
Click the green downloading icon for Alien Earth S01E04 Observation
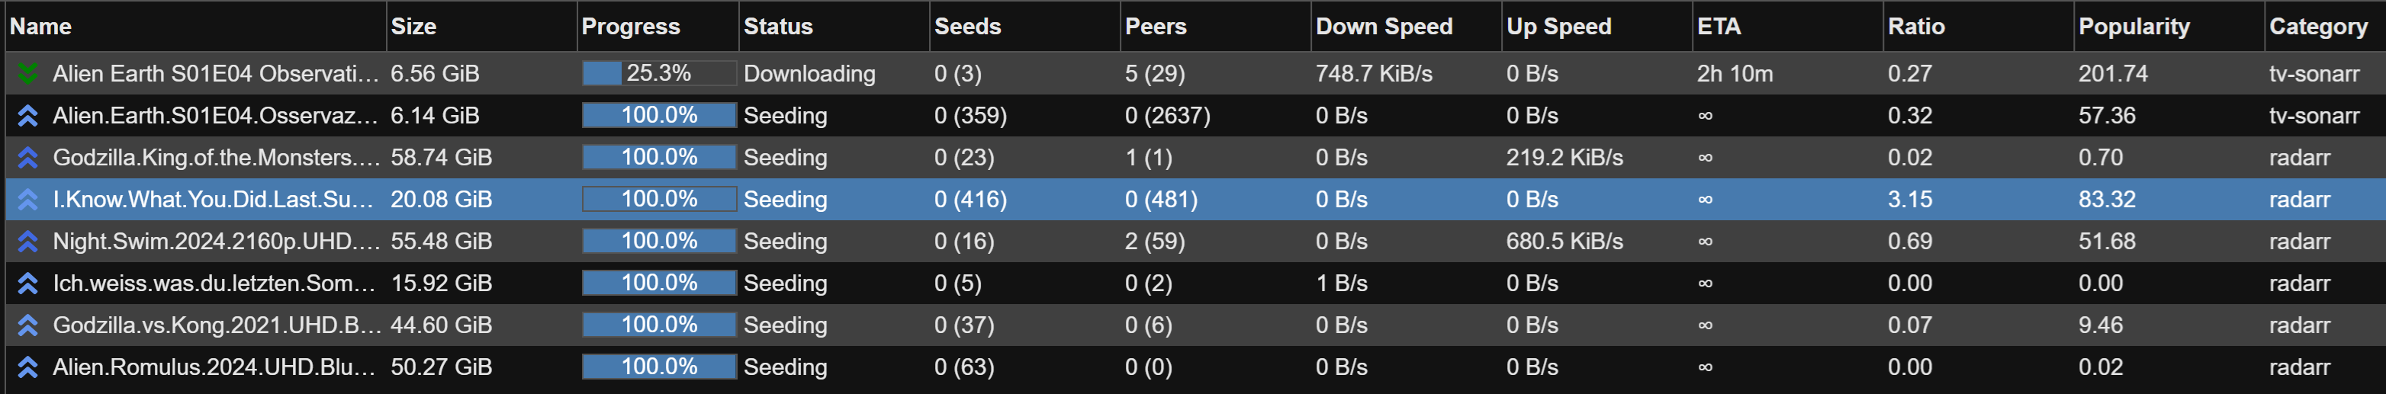coord(27,73)
